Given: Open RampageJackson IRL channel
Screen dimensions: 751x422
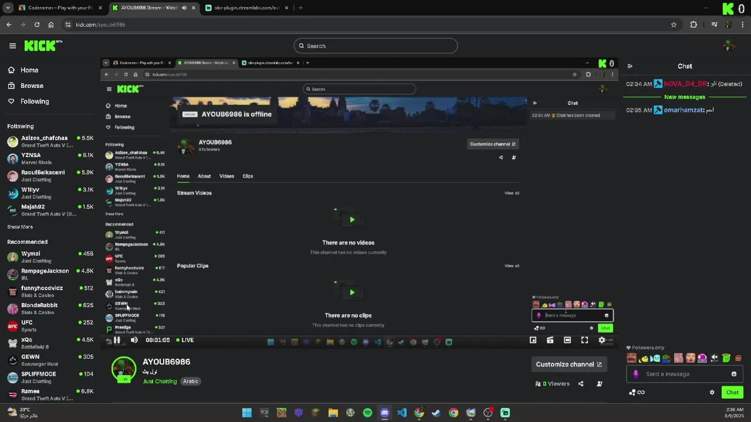Looking at the screenshot, I should tap(50, 274).
